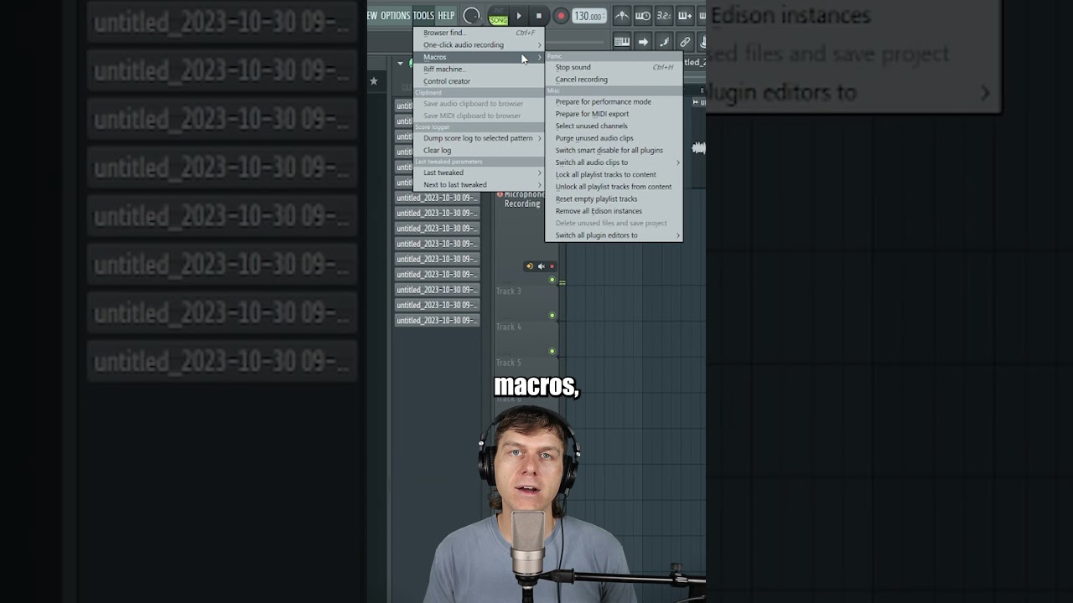
Task: Click the small red arm-record dot
Action: coord(552,266)
